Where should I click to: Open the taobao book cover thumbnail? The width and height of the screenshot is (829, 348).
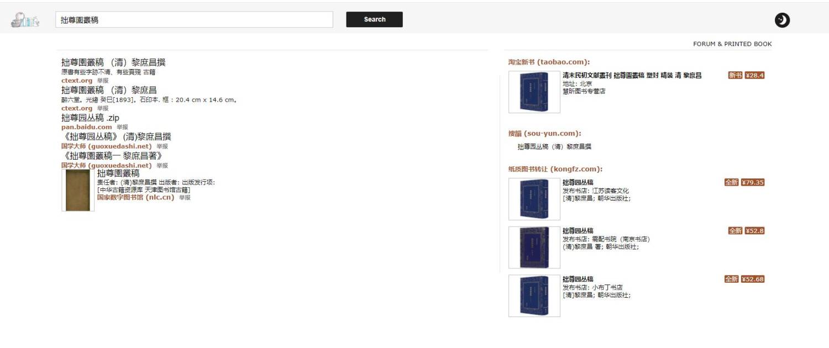(534, 92)
